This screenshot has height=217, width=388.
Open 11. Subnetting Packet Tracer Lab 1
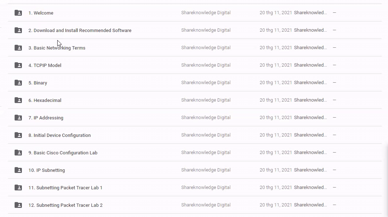point(65,188)
